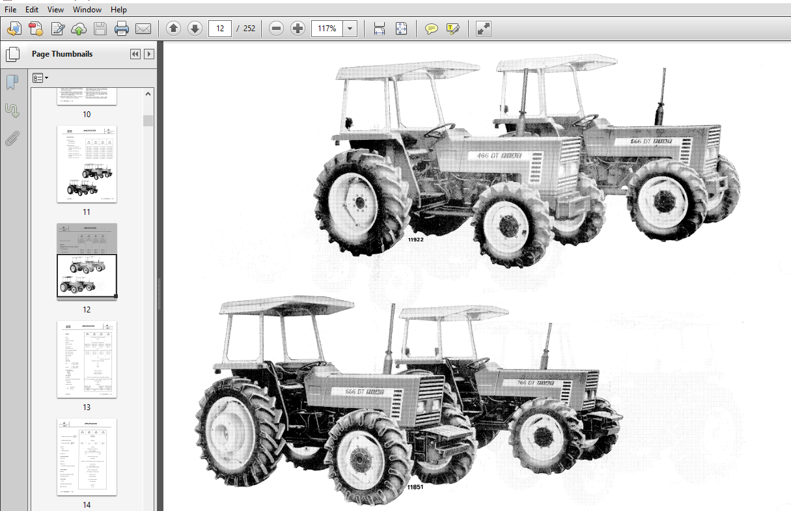791x511 pixels.
Task: Select page 13 thumbnail
Action: pos(87,359)
